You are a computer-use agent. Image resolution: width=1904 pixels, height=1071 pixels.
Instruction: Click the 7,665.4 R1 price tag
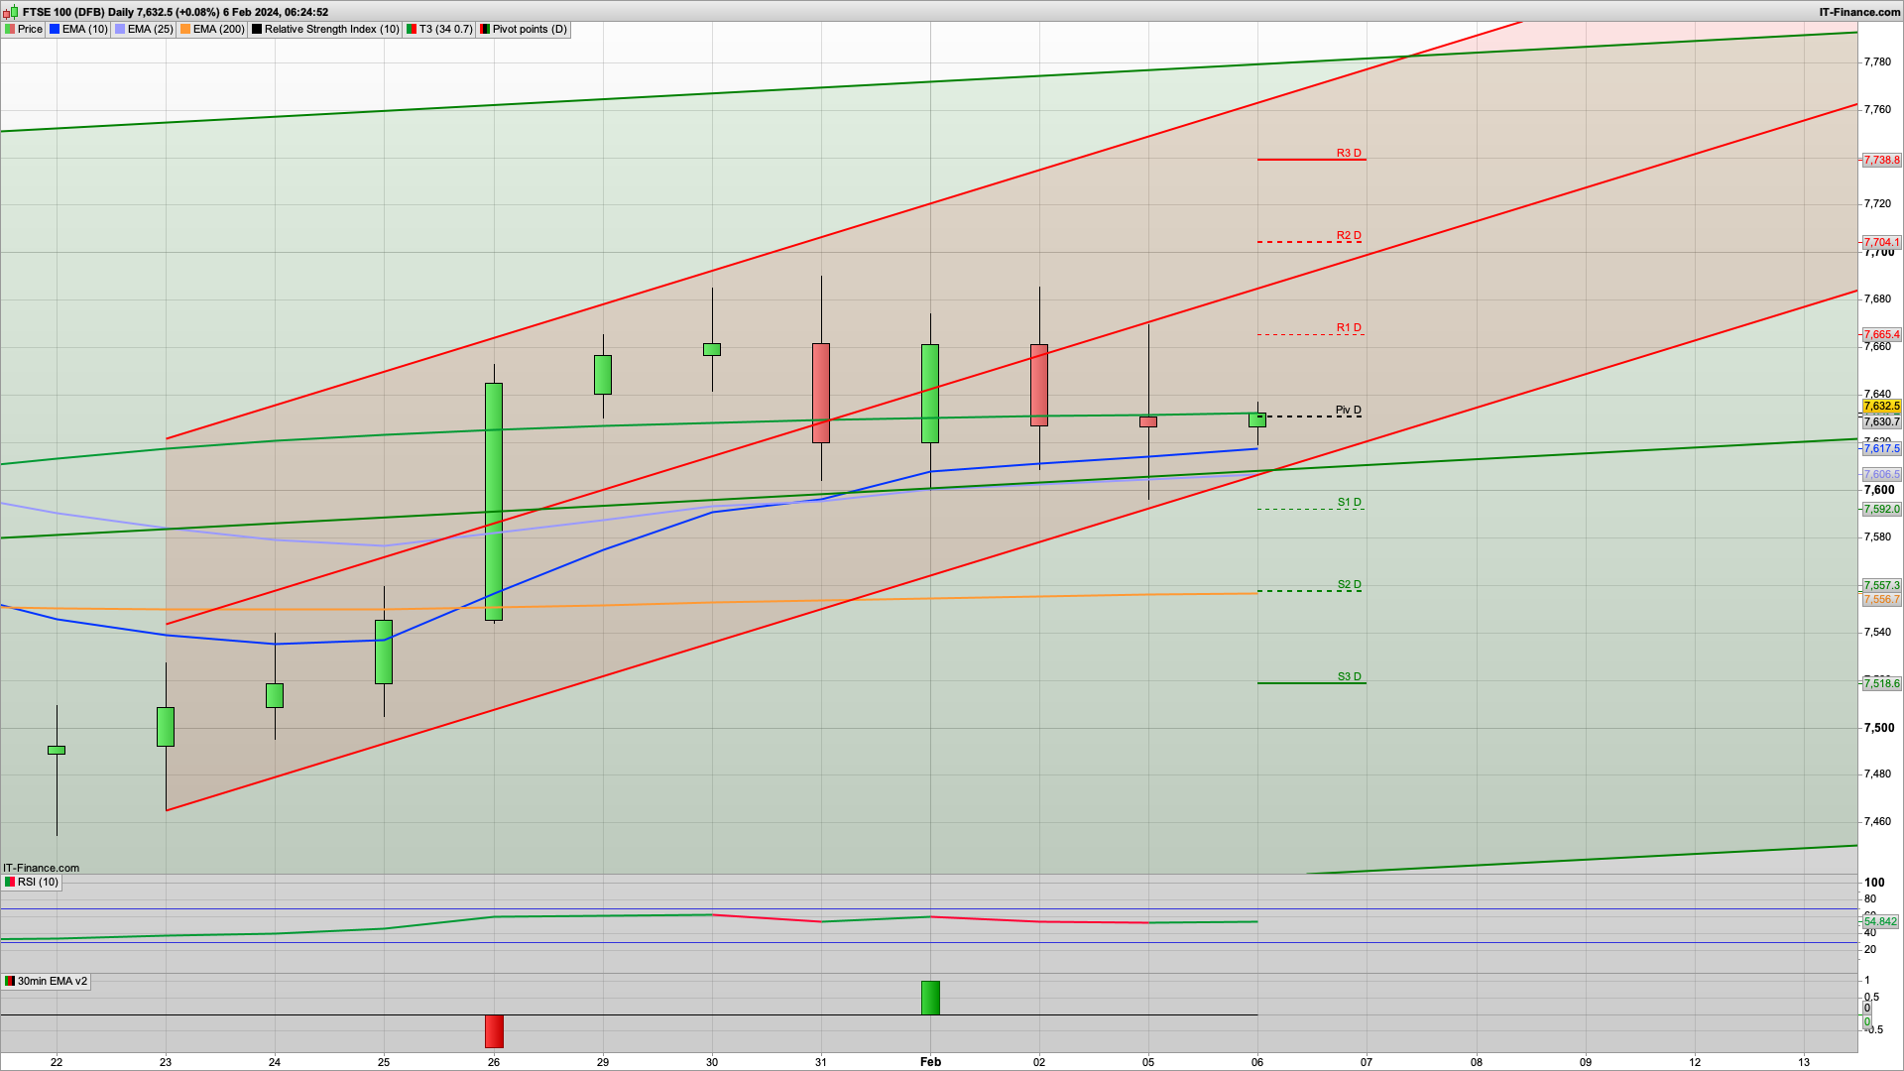tap(1881, 334)
